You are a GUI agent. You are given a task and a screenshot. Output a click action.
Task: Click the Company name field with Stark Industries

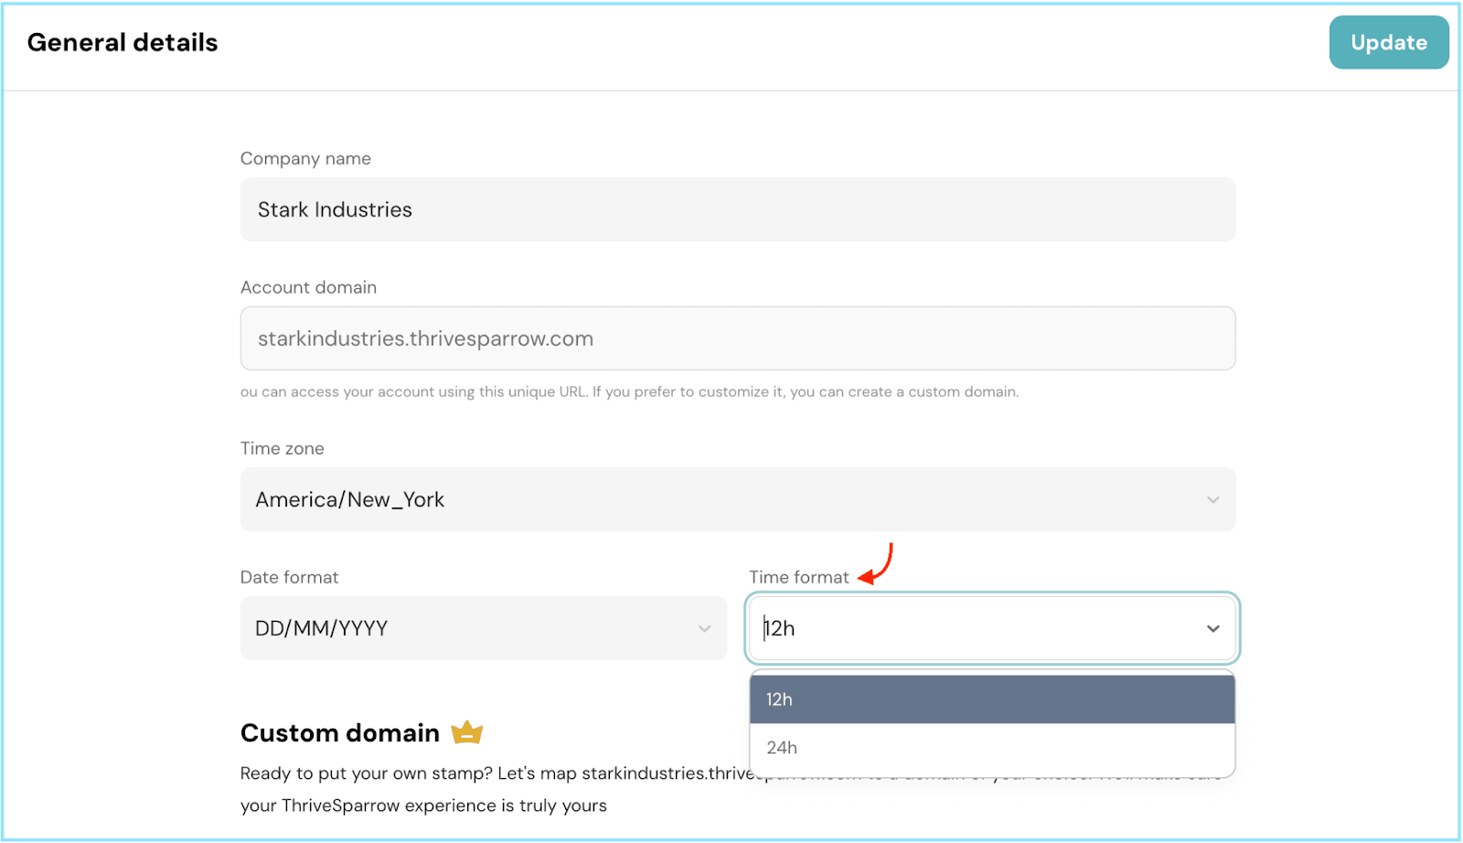tap(737, 209)
